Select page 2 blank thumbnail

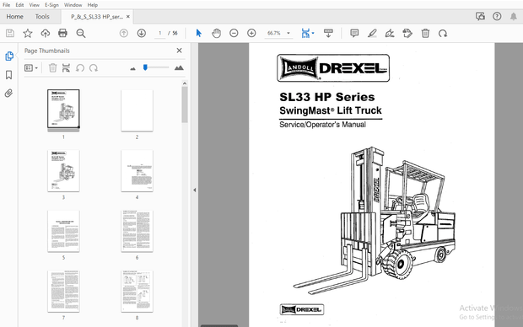137,110
